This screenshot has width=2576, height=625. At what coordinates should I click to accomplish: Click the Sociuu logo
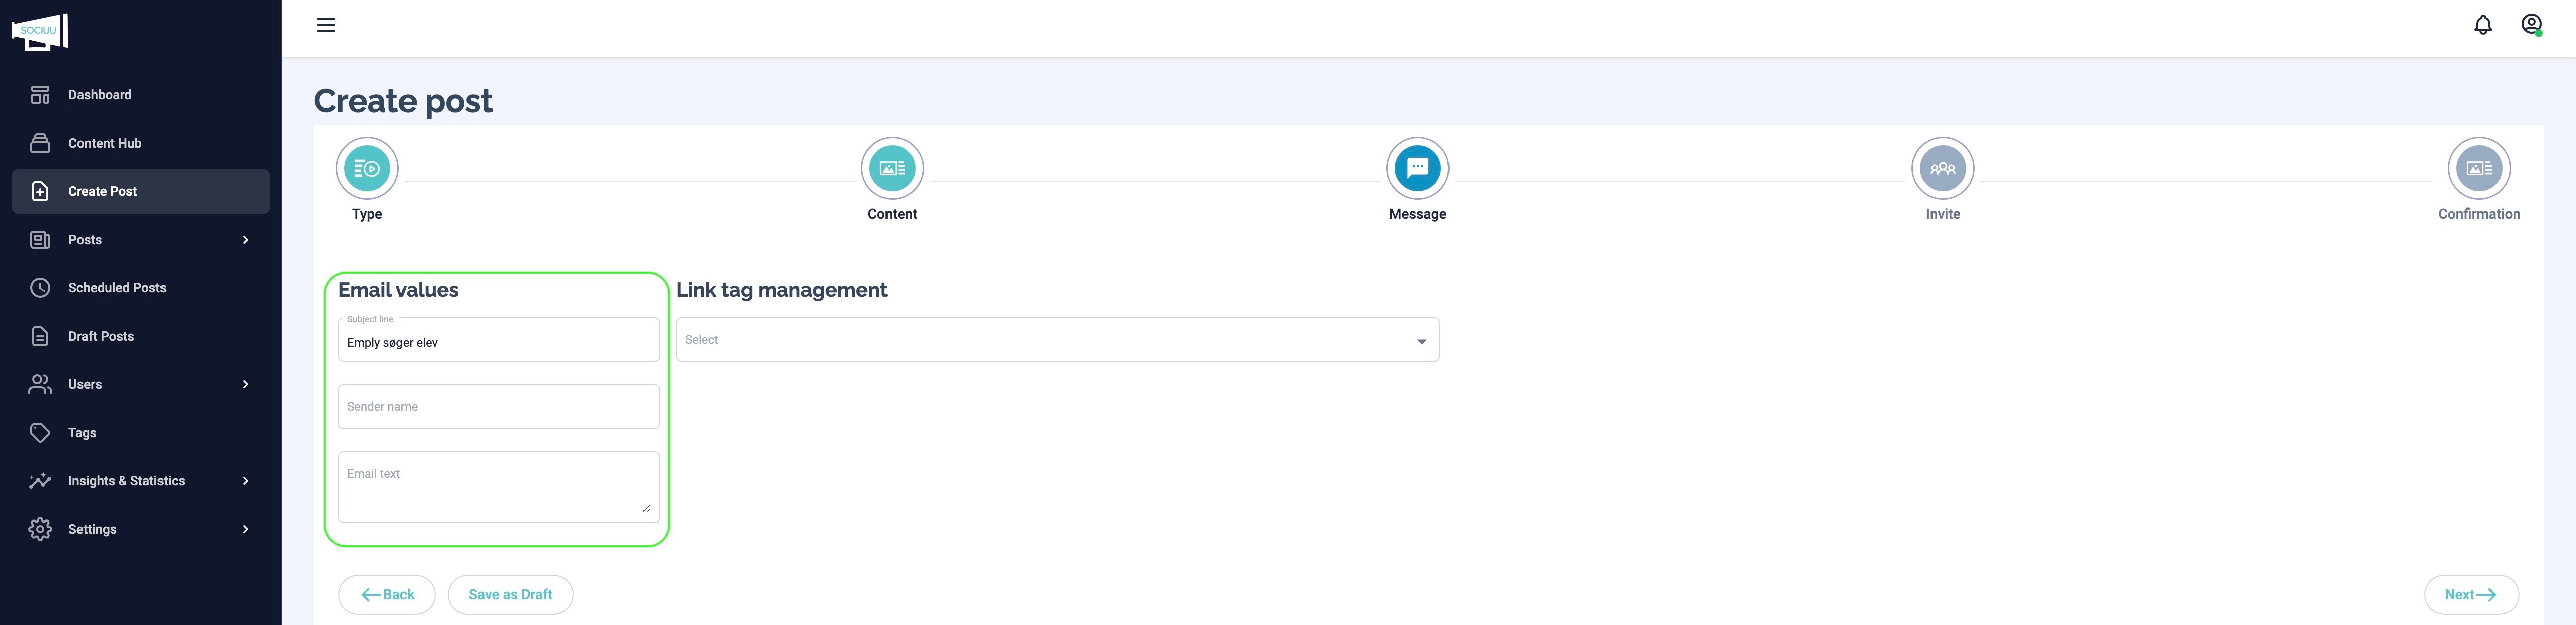tap(40, 31)
